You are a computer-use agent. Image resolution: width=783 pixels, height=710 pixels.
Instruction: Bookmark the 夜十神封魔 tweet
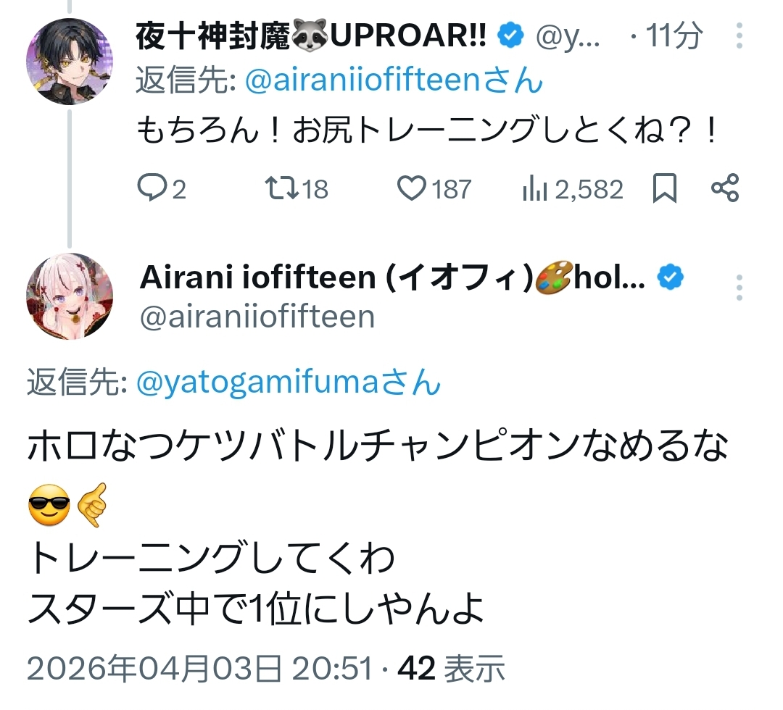pyautogui.click(x=665, y=189)
